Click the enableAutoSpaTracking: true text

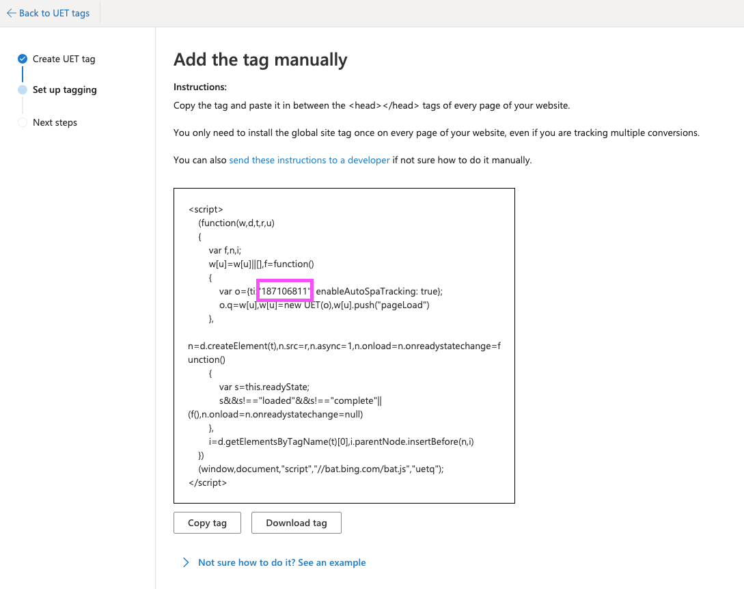pyautogui.click(x=379, y=291)
